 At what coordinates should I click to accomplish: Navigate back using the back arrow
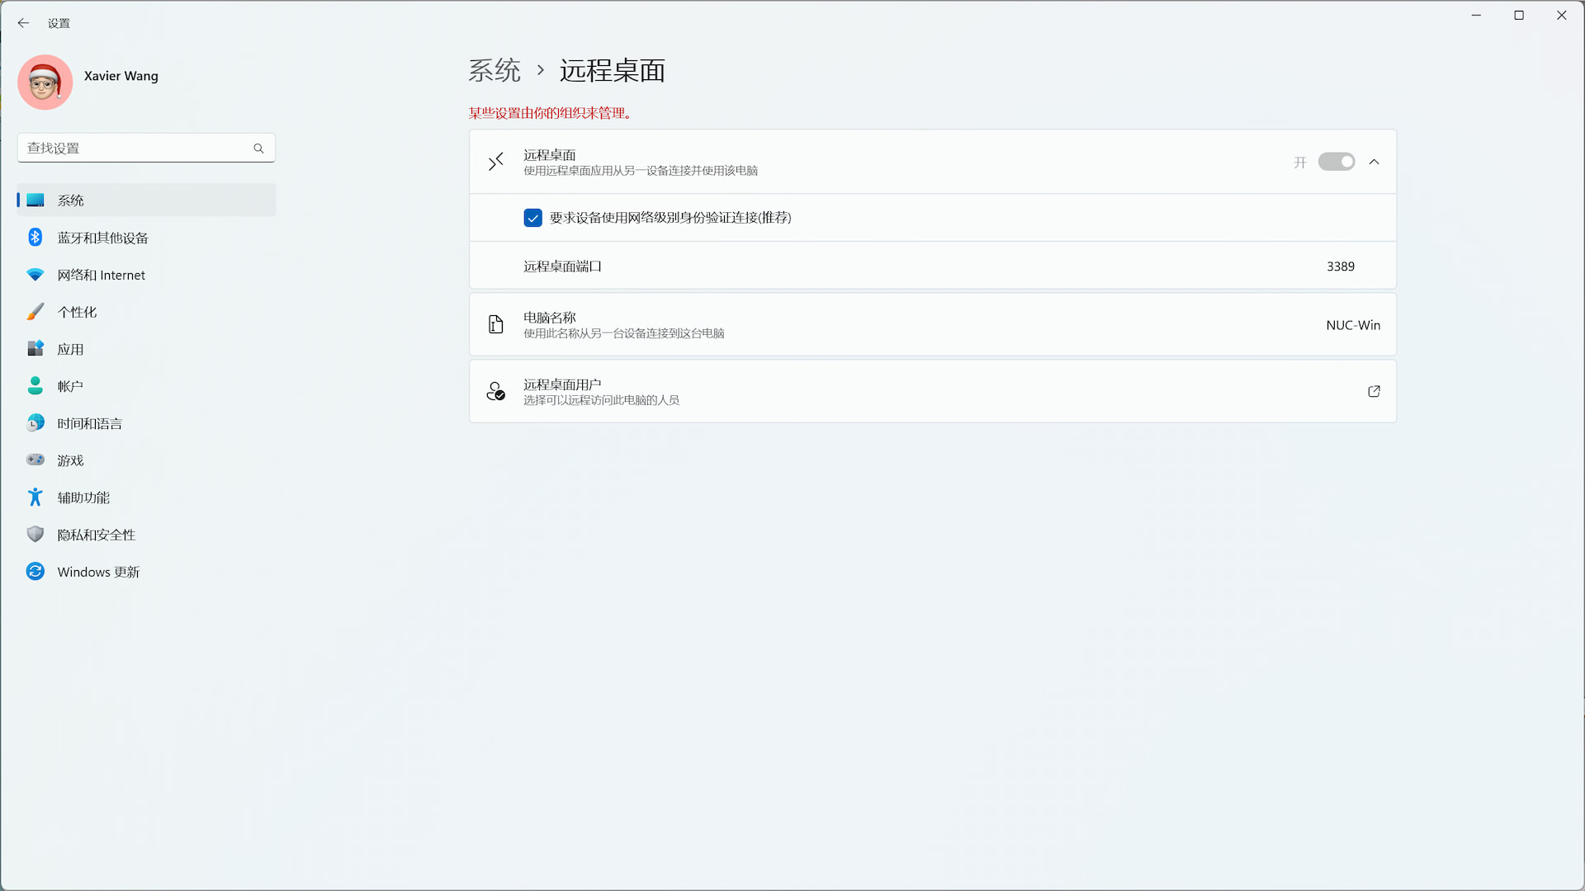[22, 23]
